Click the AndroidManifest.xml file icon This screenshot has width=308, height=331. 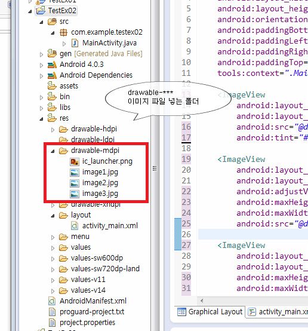tap(52, 301)
